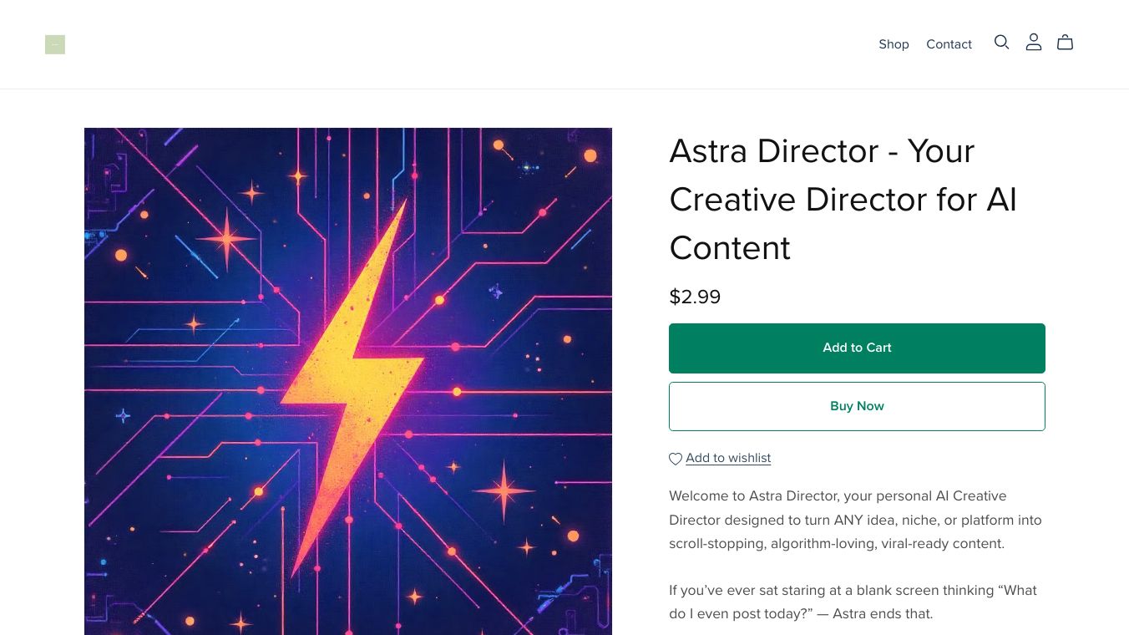Click the heart icon beside wishlist
The width and height of the screenshot is (1129, 635).
point(676,459)
